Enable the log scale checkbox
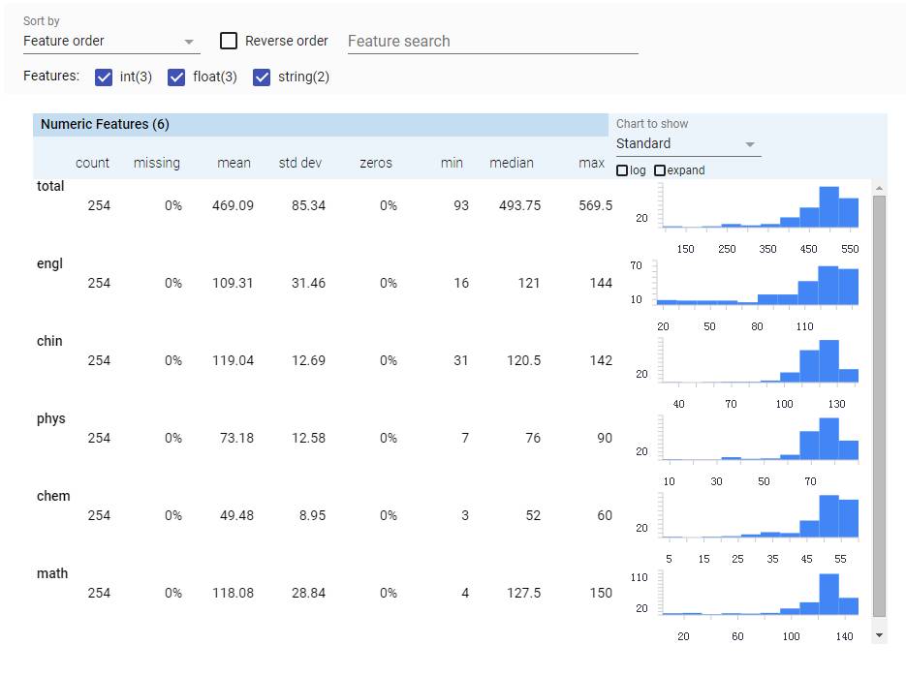Screen dimensions: 906x676 pyautogui.click(x=622, y=170)
